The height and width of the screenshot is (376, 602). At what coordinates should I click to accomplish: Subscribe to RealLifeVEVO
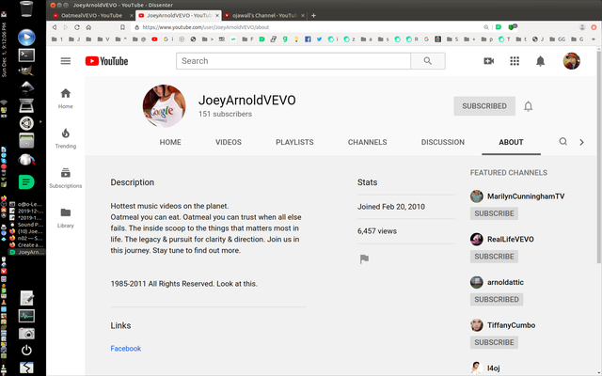[x=494, y=257]
